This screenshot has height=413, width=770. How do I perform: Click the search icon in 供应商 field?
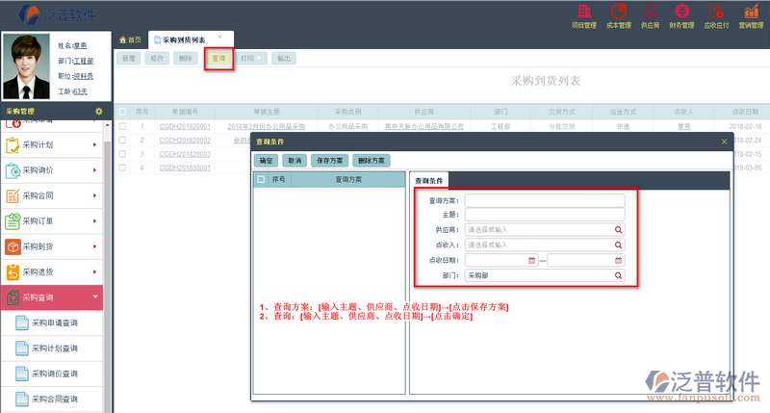click(x=619, y=230)
